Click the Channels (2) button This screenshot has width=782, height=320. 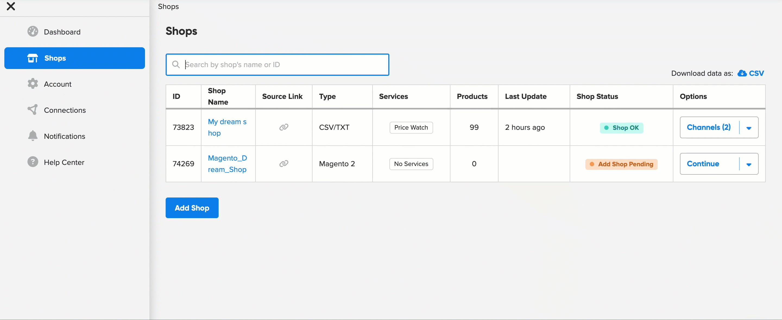pos(709,127)
